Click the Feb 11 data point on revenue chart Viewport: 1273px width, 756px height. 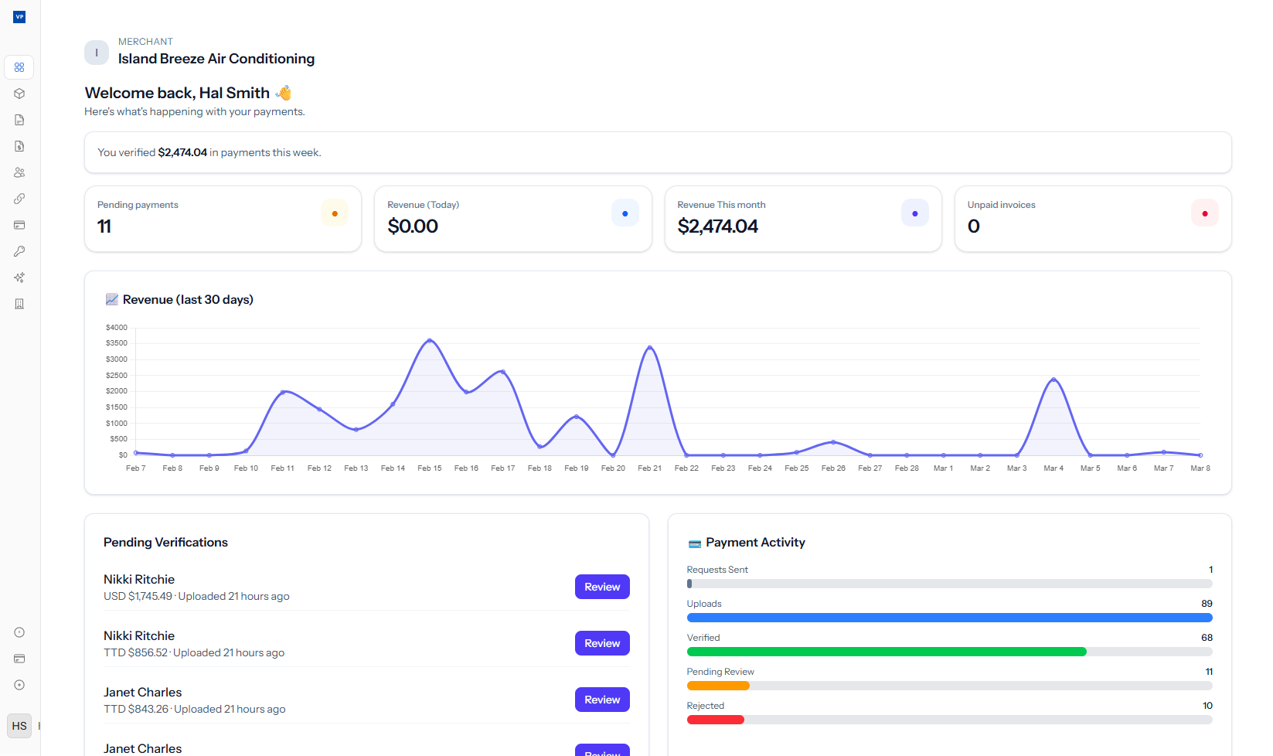click(283, 392)
